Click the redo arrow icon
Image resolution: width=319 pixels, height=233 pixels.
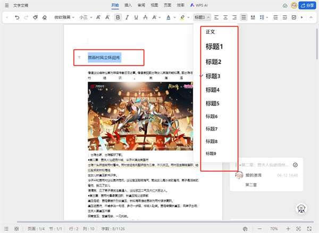(26, 17)
